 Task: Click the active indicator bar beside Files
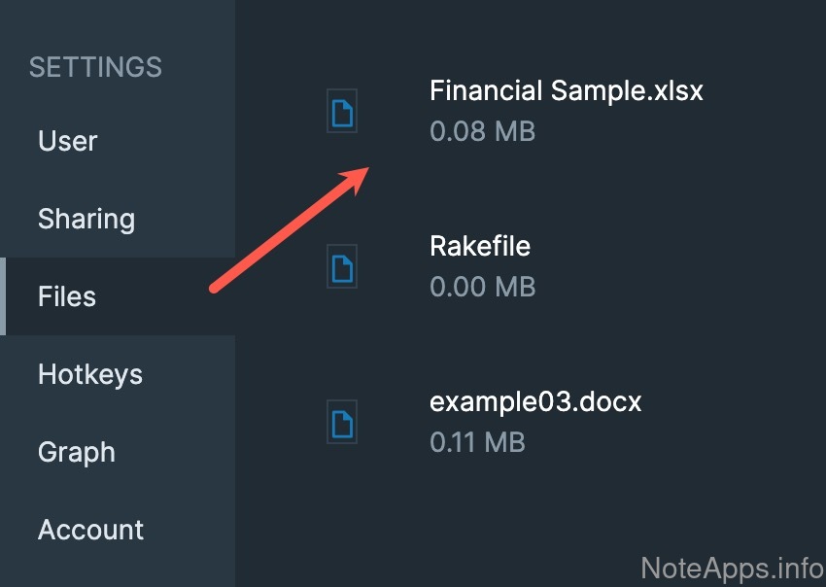coord(3,296)
